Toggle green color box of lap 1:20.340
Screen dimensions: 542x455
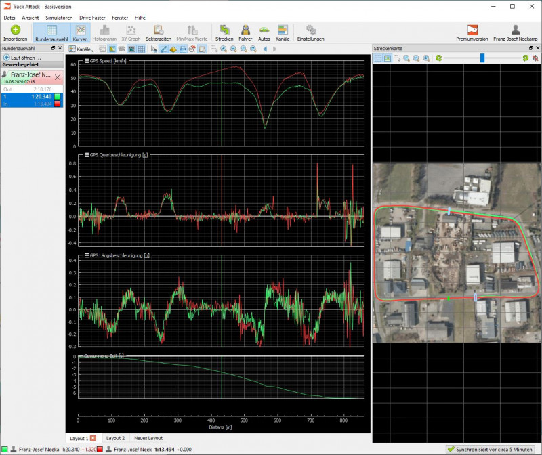point(58,96)
